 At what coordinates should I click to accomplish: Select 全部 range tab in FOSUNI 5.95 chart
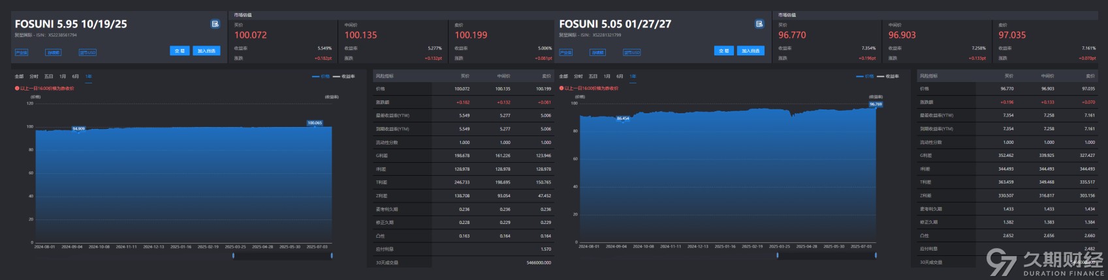point(19,76)
